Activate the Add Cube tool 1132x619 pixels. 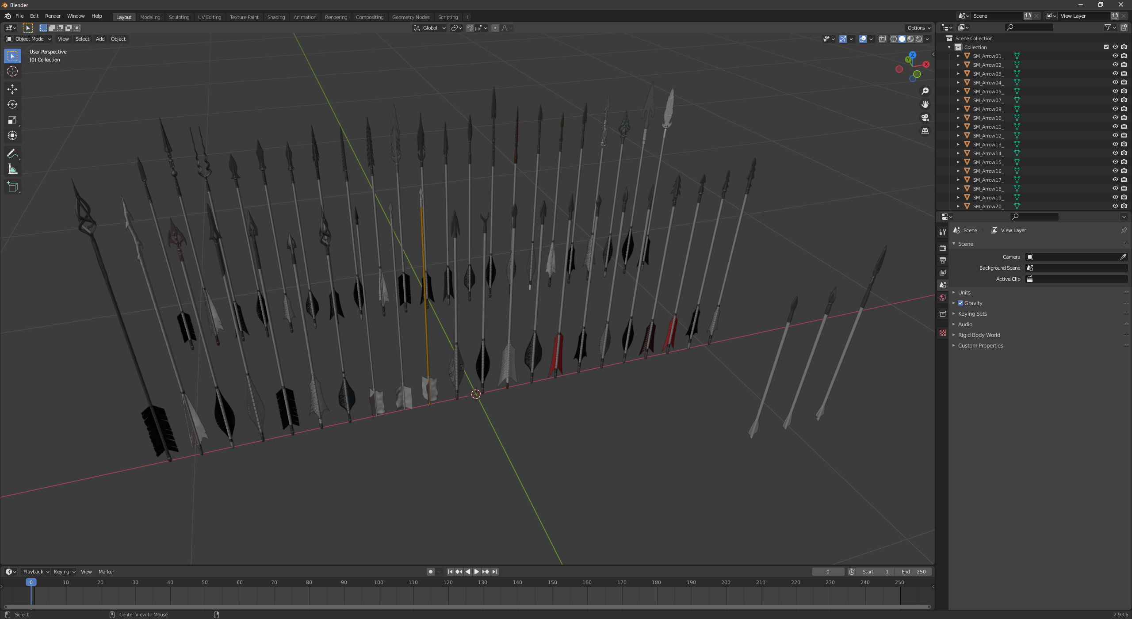pos(12,187)
